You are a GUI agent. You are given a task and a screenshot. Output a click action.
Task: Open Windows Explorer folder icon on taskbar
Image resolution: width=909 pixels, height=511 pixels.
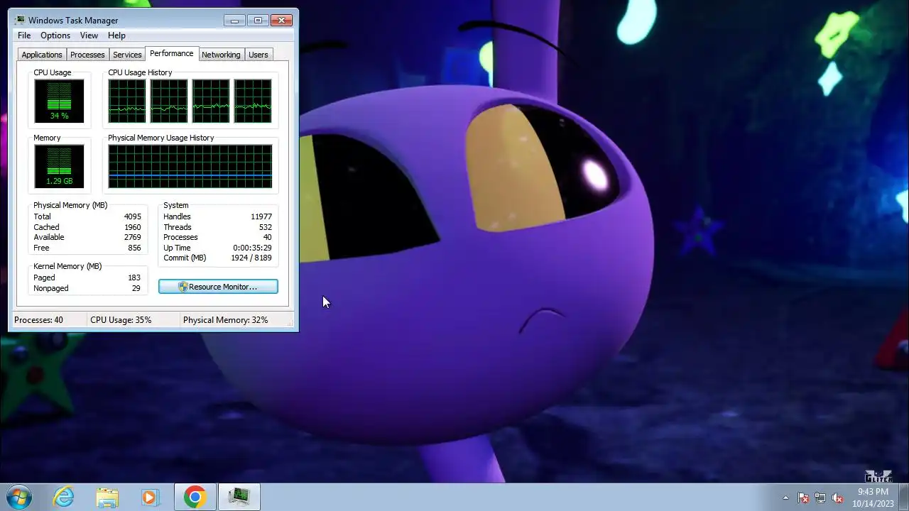coord(107,497)
